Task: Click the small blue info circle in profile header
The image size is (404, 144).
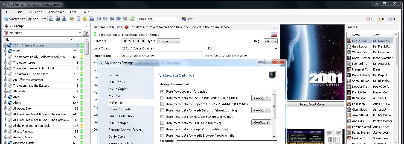Action: click(276, 27)
